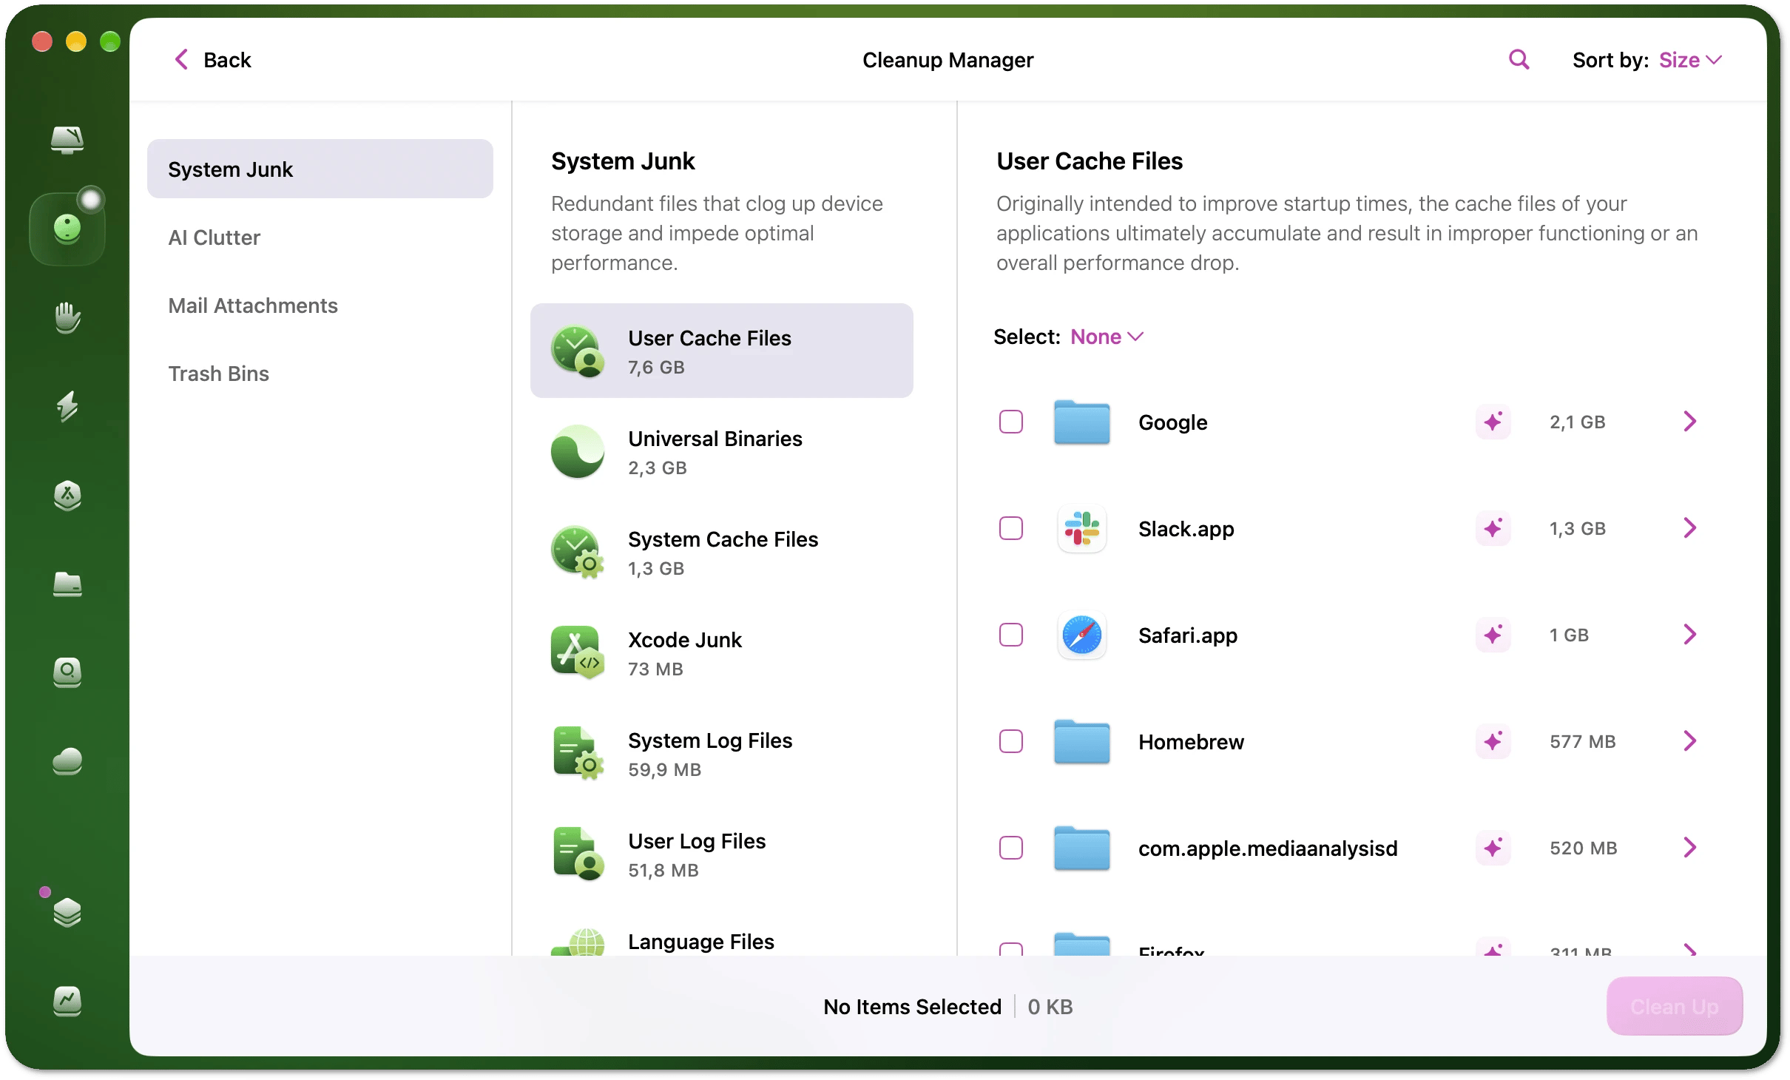Viewport: 1790px width, 1080px height.
Task: Check the Slack.app cache checkbox
Action: coord(1011,528)
